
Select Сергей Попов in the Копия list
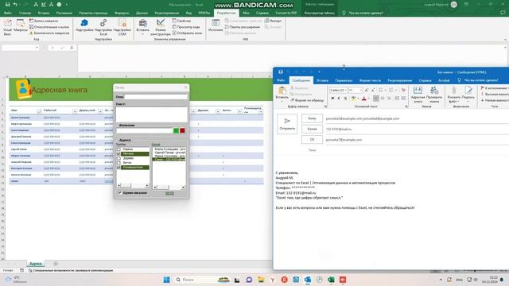[x=169, y=153]
